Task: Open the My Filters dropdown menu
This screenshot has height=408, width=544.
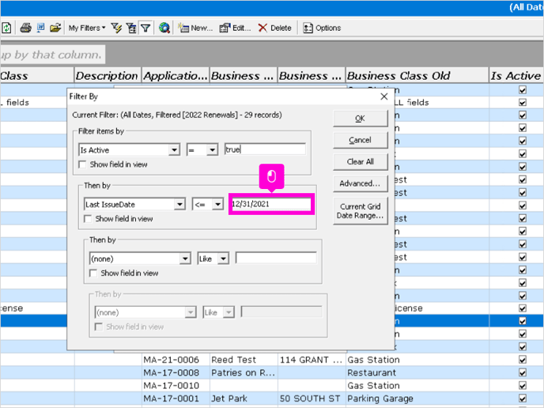Action: tap(87, 28)
